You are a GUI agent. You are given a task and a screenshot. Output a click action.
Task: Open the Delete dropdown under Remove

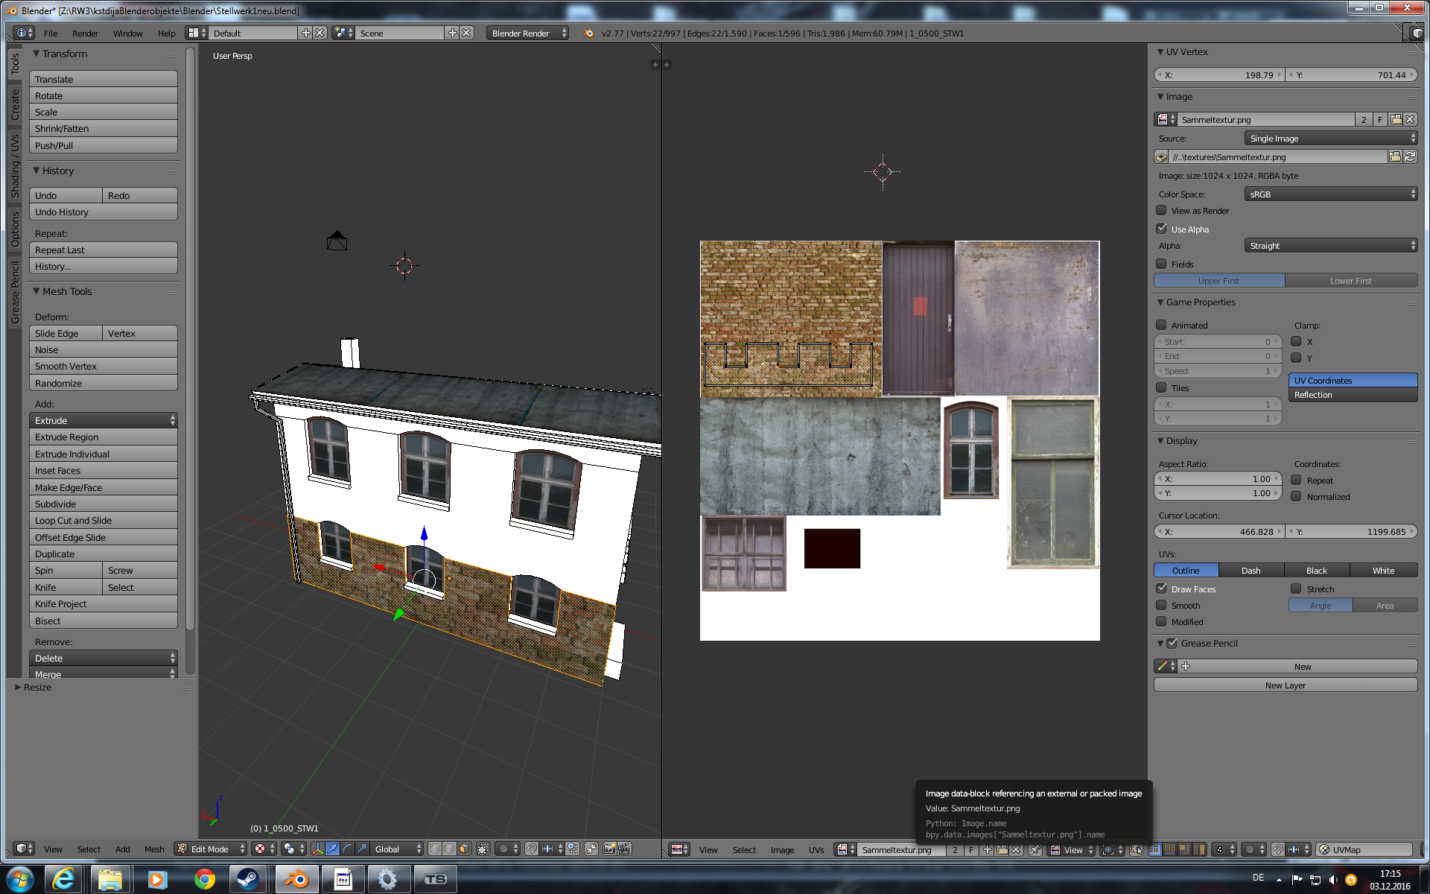(x=104, y=658)
